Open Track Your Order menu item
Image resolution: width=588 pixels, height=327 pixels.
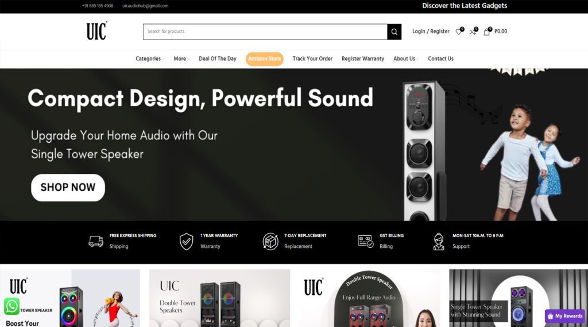pyautogui.click(x=312, y=59)
